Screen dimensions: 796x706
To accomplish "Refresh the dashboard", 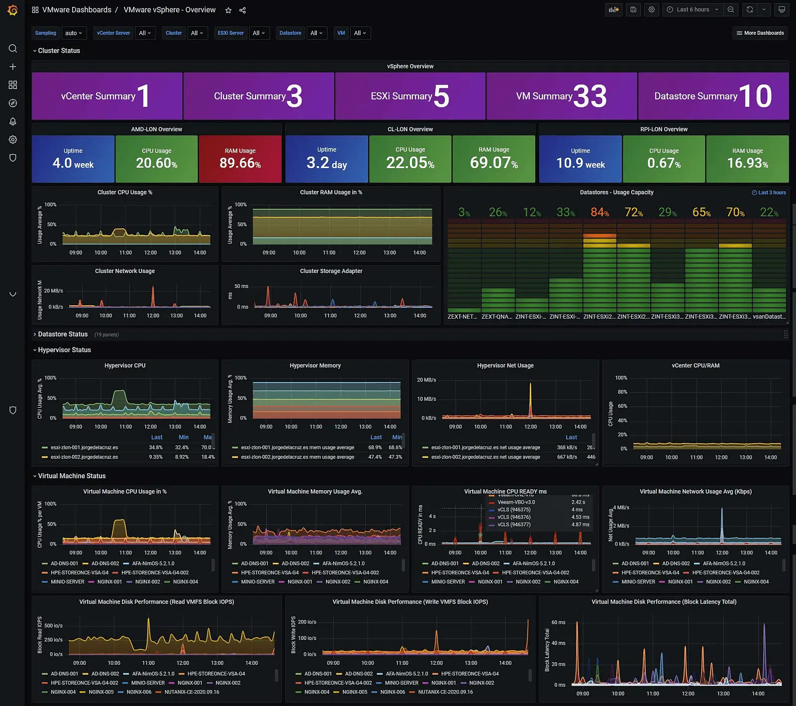I will (750, 9).
